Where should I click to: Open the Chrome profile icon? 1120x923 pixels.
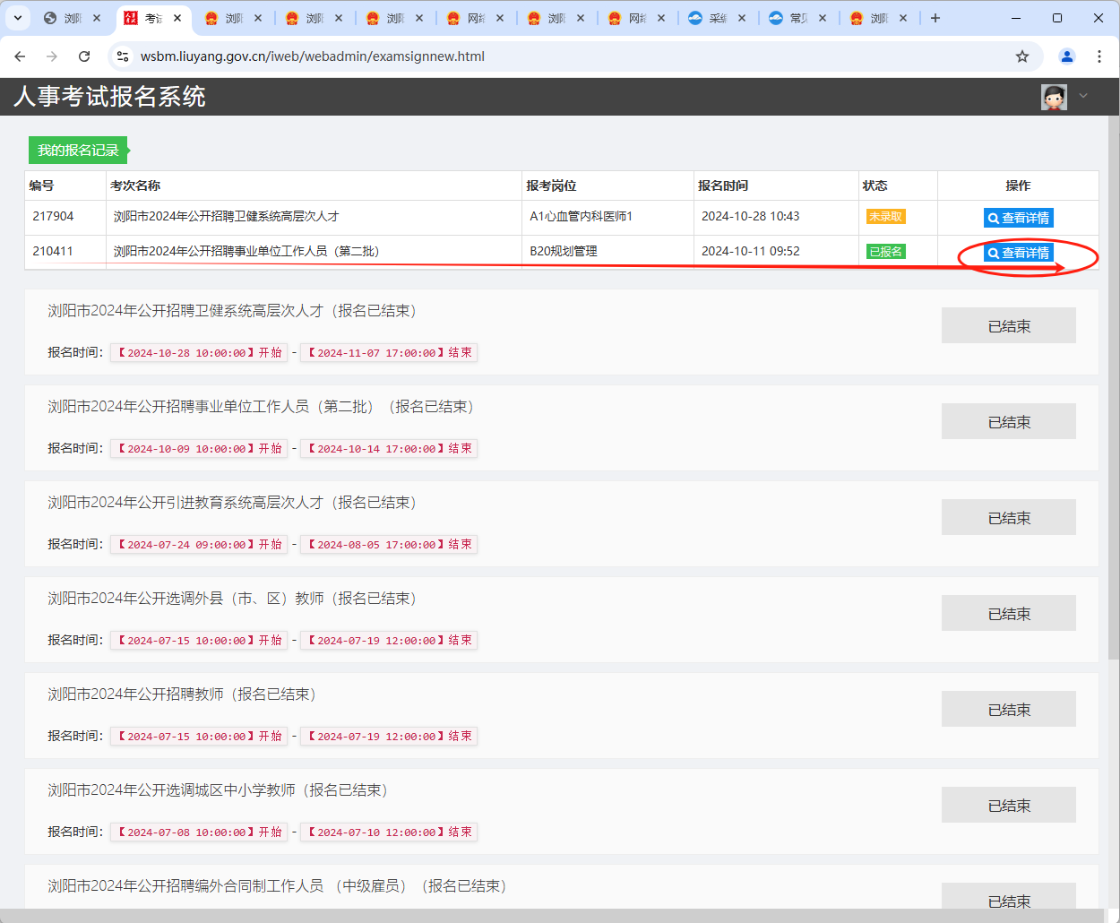[x=1066, y=56]
